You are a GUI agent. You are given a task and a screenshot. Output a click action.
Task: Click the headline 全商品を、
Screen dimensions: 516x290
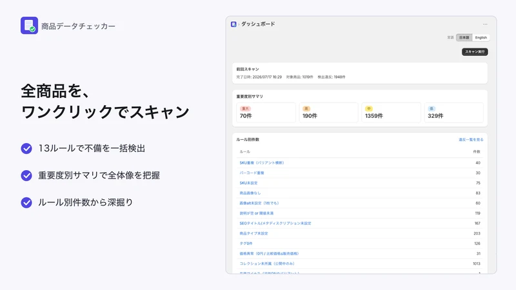(55, 91)
